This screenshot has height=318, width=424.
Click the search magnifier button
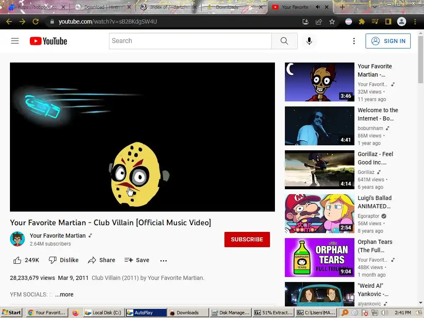[x=284, y=41]
